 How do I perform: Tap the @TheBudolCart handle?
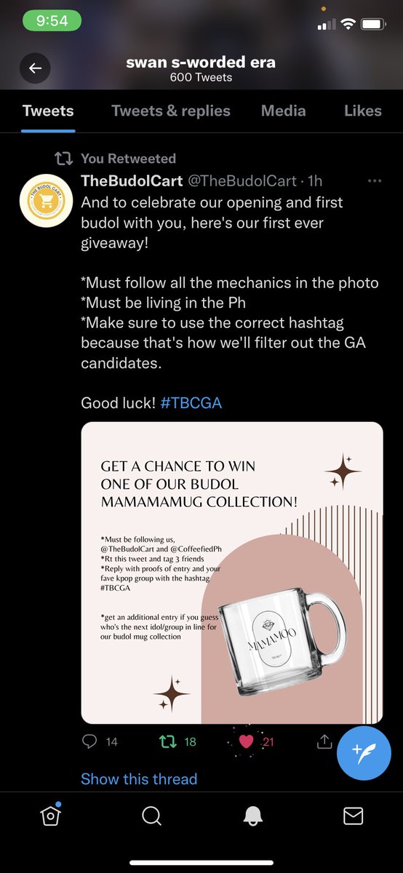243,181
